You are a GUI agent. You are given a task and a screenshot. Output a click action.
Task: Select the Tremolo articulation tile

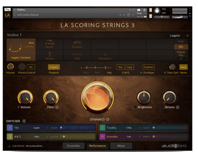[x=50, y=55]
